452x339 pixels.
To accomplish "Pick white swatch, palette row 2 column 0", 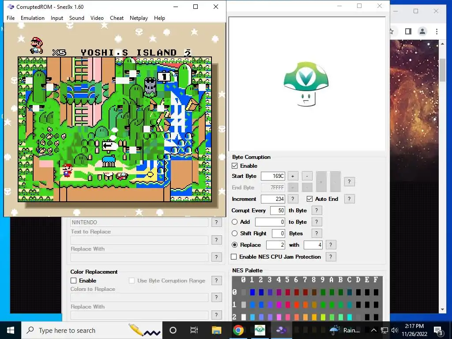I will pos(244,317).
